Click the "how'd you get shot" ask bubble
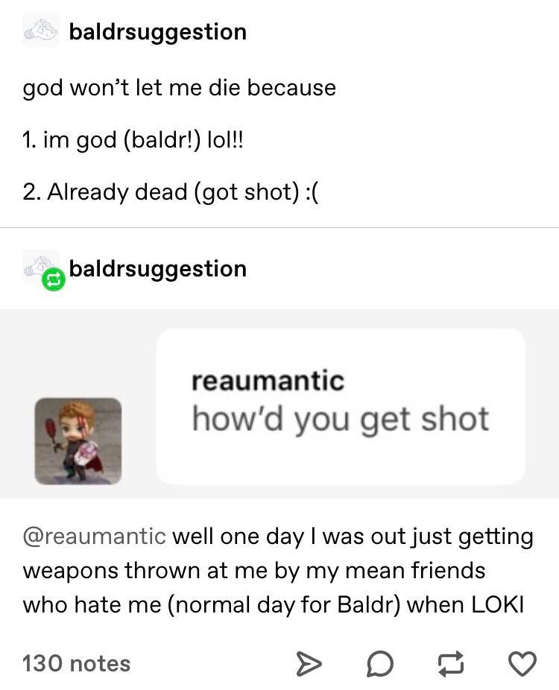Image resolution: width=559 pixels, height=690 pixels. tap(341, 407)
